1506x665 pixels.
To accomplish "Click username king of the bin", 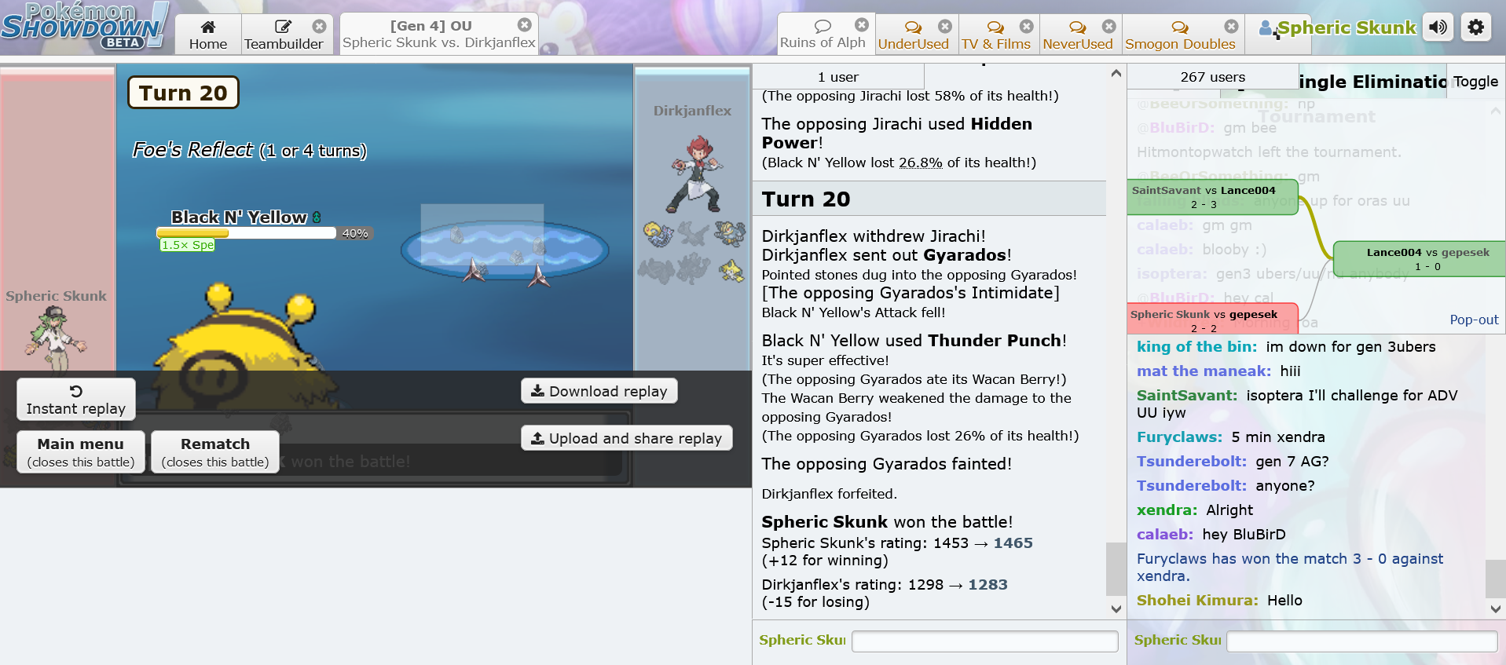I will click(x=1196, y=347).
